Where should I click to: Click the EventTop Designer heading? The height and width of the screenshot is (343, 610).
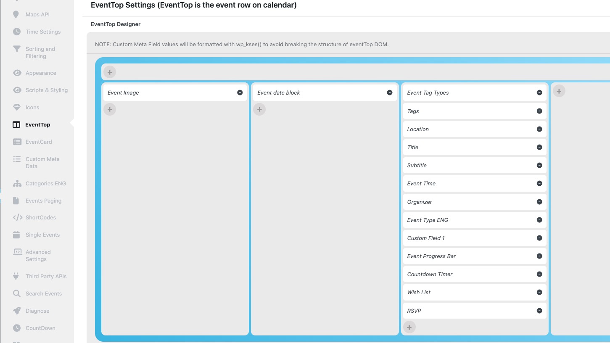click(x=116, y=24)
